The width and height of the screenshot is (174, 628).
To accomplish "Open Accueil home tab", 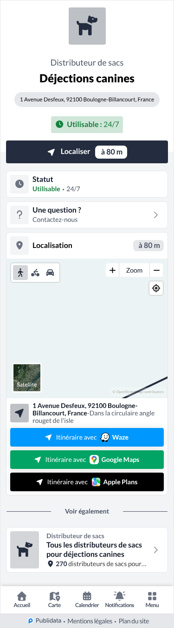I will click(x=22, y=600).
